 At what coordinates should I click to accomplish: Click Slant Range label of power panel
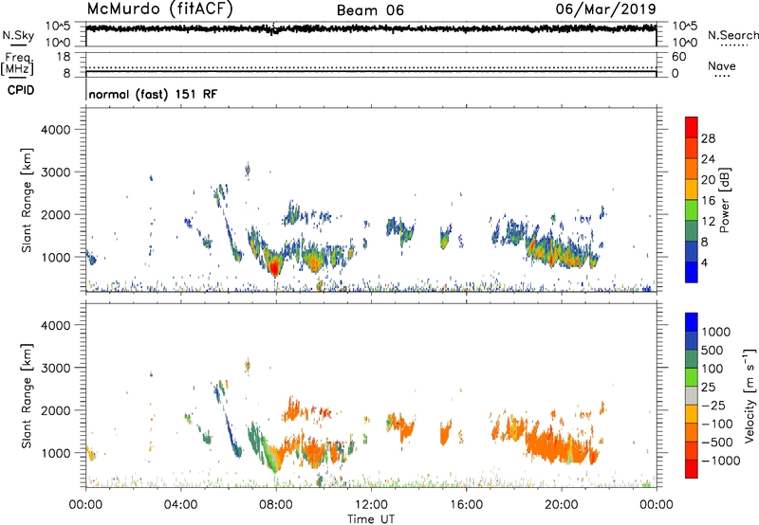pyautogui.click(x=28, y=200)
